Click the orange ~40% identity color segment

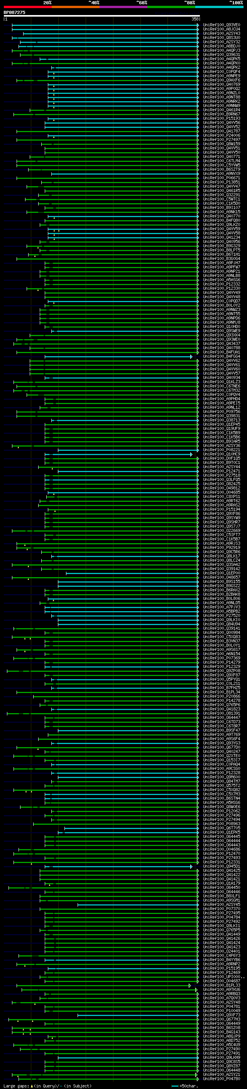tap(76, 7)
